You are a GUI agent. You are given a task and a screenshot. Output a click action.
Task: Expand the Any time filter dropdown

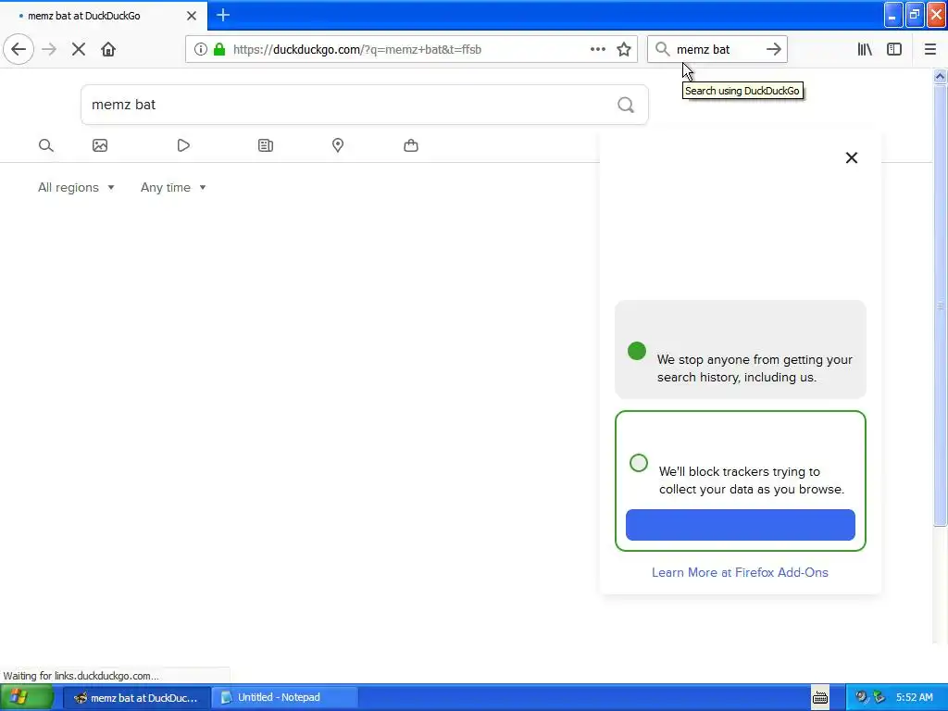173,187
